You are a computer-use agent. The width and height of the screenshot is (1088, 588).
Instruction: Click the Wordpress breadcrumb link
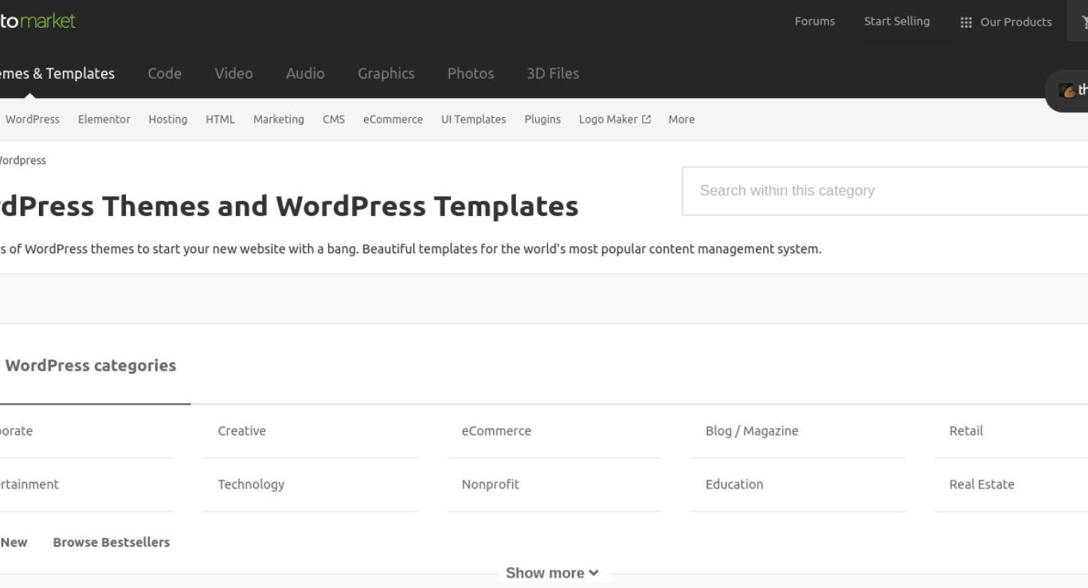click(x=22, y=160)
